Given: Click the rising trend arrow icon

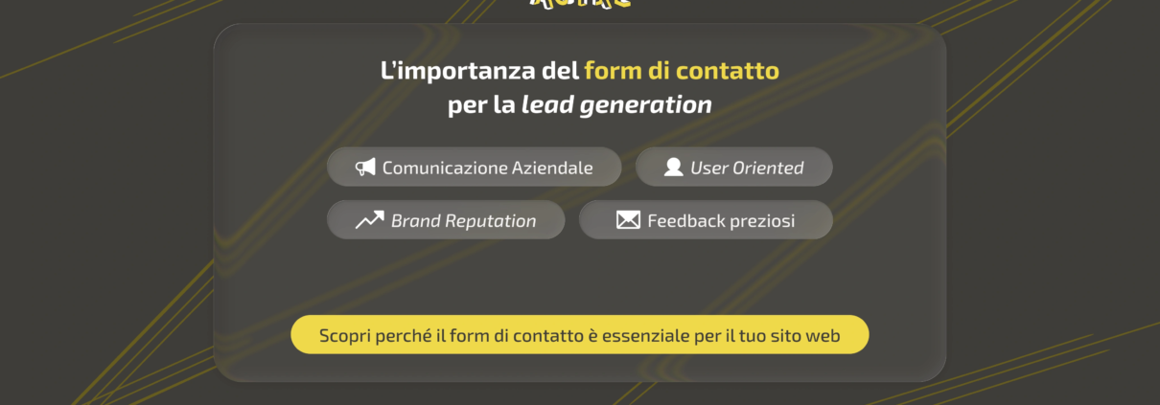Looking at the screenshot, I should click(x=369, y=220).
